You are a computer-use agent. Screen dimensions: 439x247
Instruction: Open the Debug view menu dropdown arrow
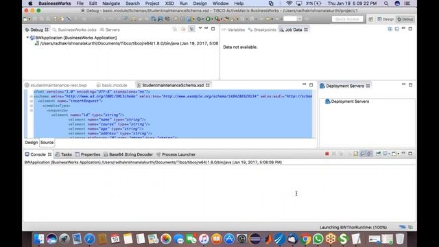(x=200, y=28)
